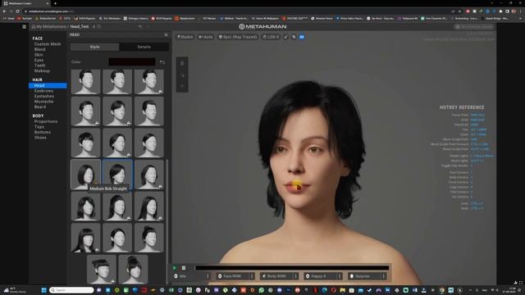Open options menu for Happy 4
Image resolution: width=525 pixels, height=295 pixels.
[340, 276]
